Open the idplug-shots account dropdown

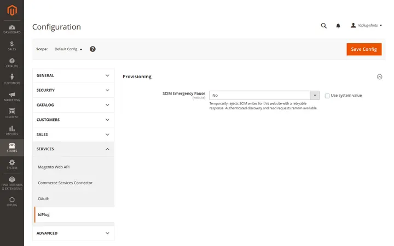tap(367, 25)
